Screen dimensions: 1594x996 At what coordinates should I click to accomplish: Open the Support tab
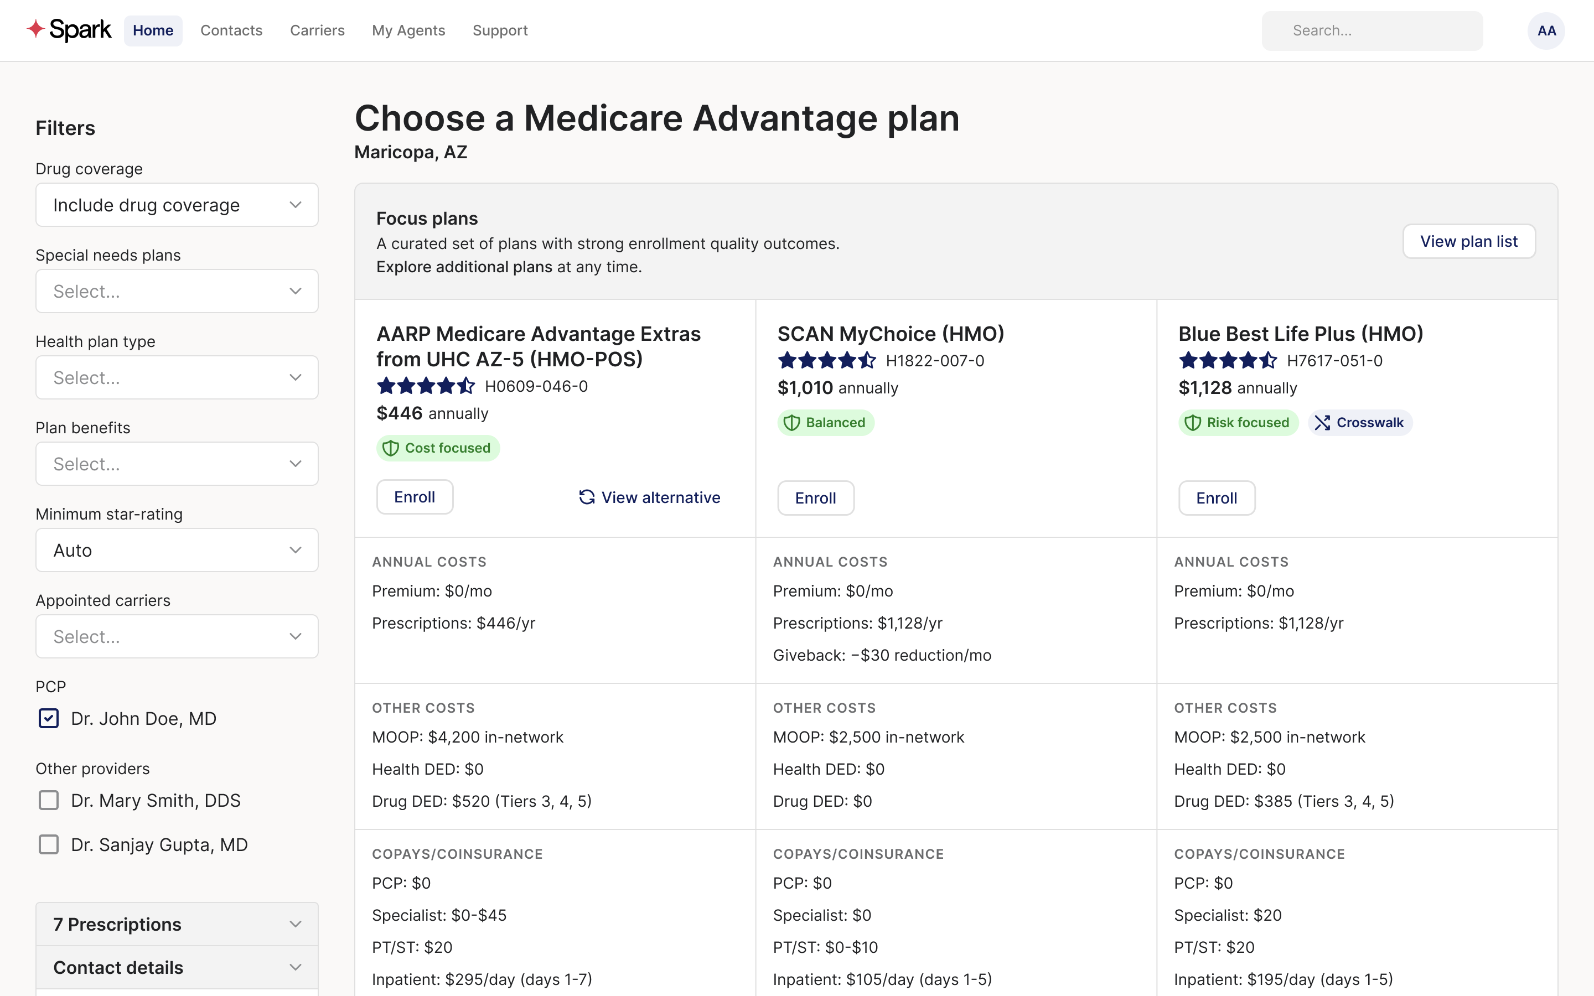[500, 30]
